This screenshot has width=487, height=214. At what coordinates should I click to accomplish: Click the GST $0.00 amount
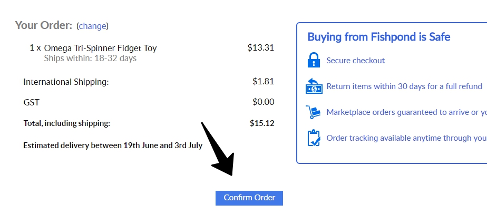click(264, 102)
